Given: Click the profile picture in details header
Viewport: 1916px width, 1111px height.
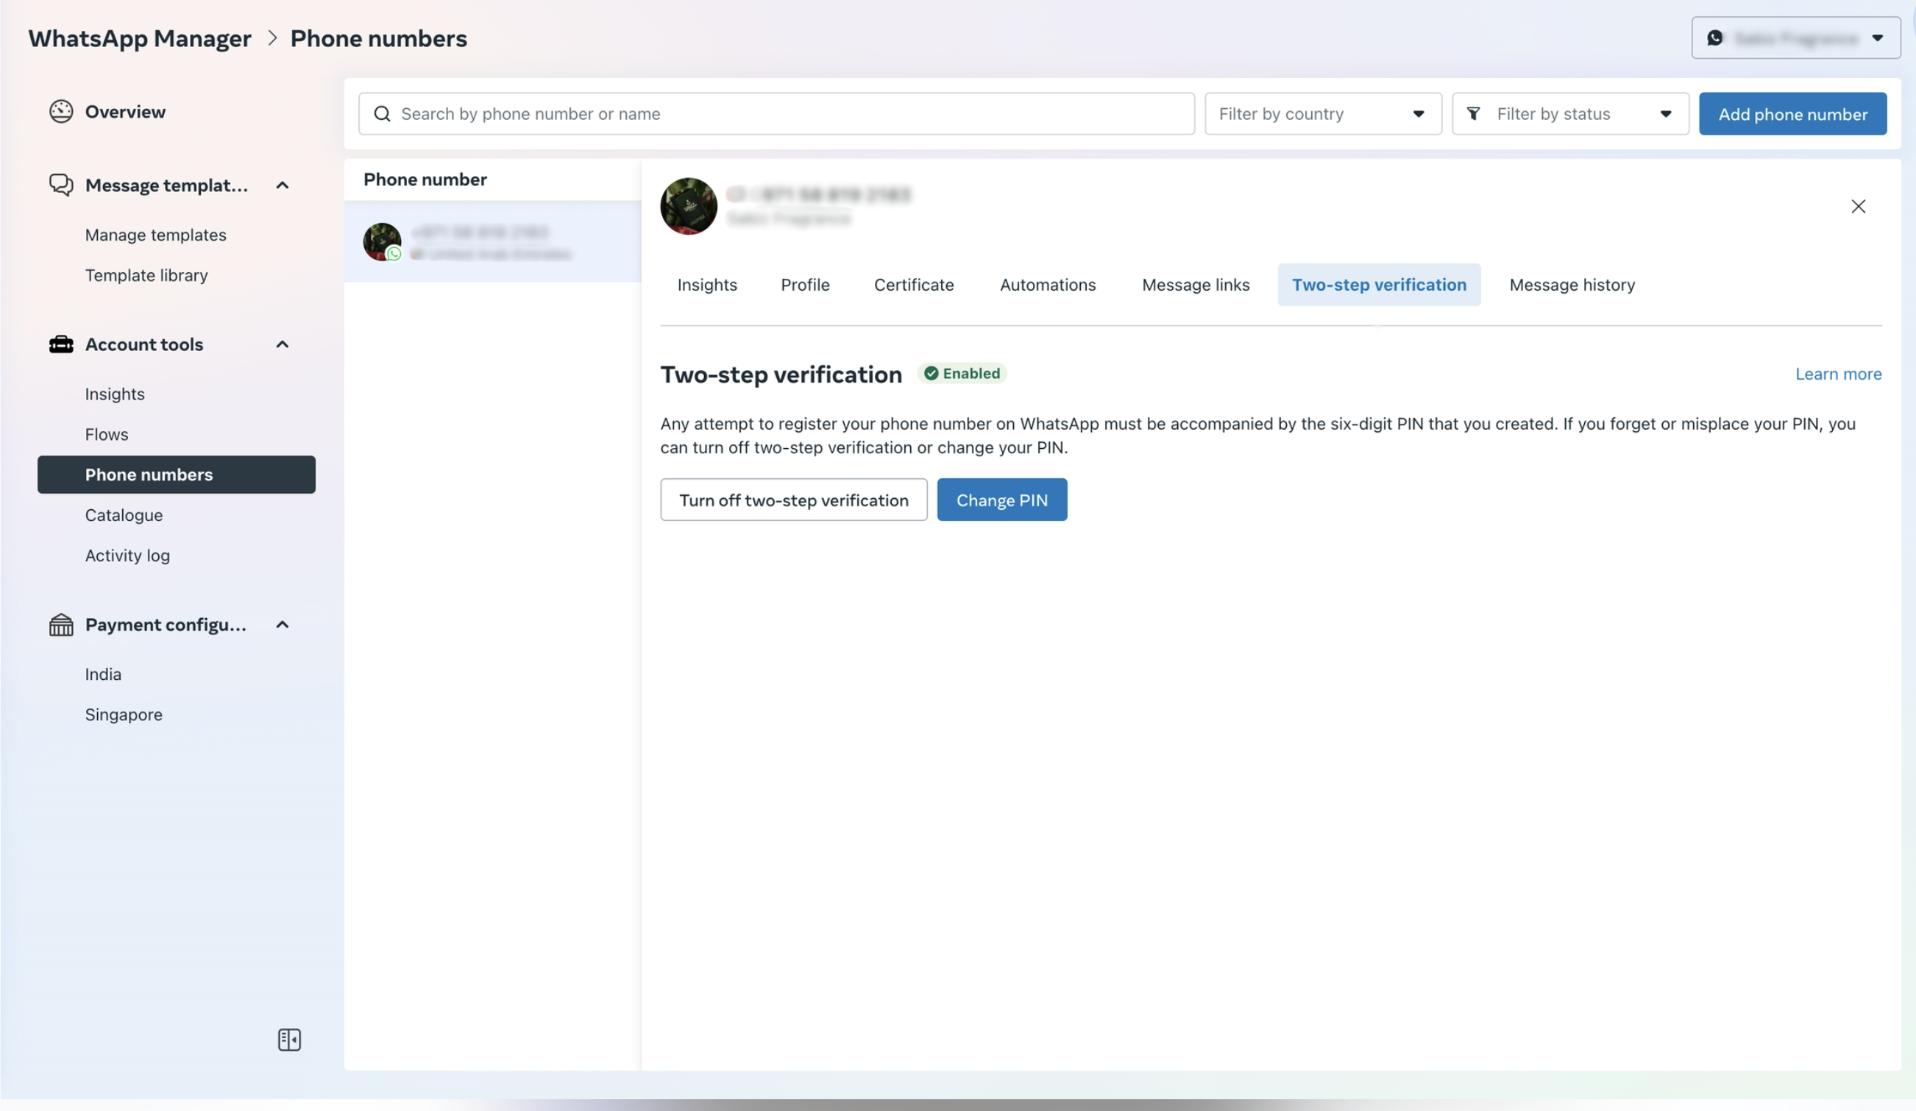Looking at the screenshot, I should pyautogui.click(x=688, y=206).
